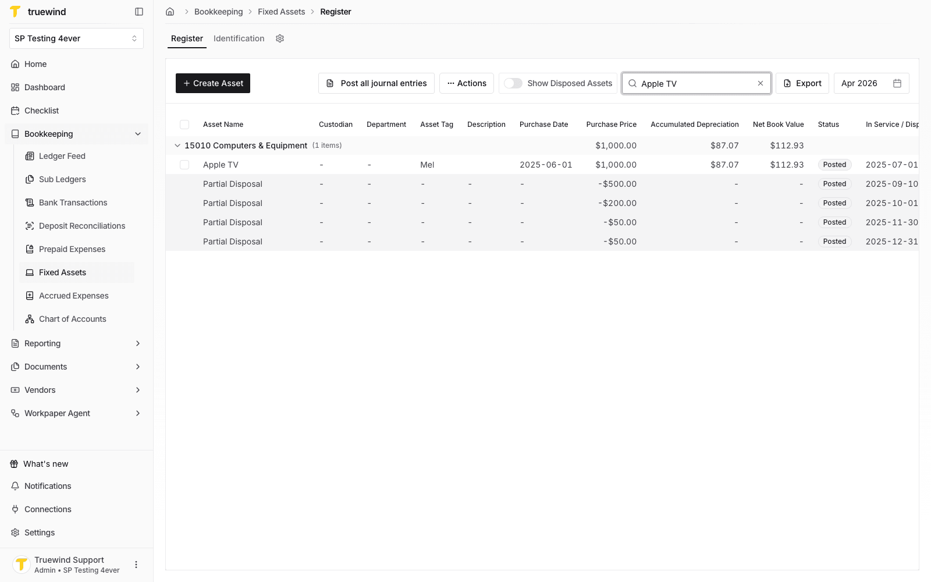Collapse the sidebar panel icon

139,12
